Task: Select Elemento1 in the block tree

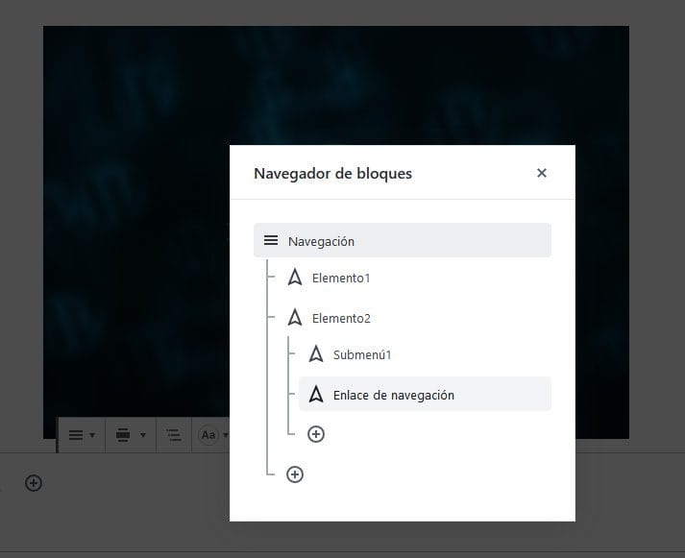Action: (341, 279)
